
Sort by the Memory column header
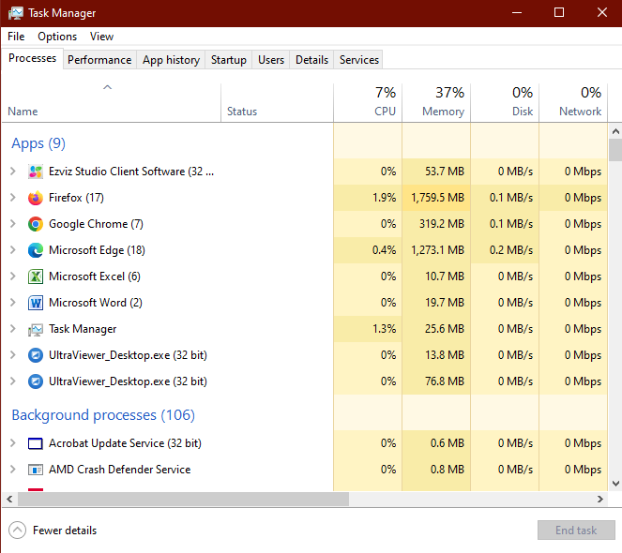pyautogui.click(x=436, y=103)
